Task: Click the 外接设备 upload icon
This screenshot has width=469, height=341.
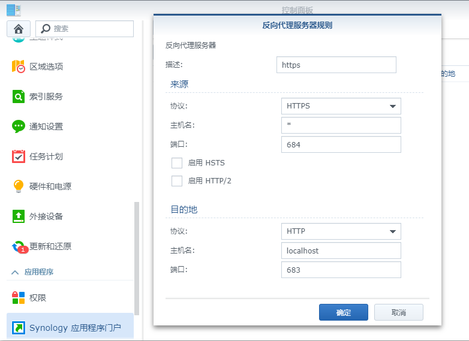Action: [18, 216]
